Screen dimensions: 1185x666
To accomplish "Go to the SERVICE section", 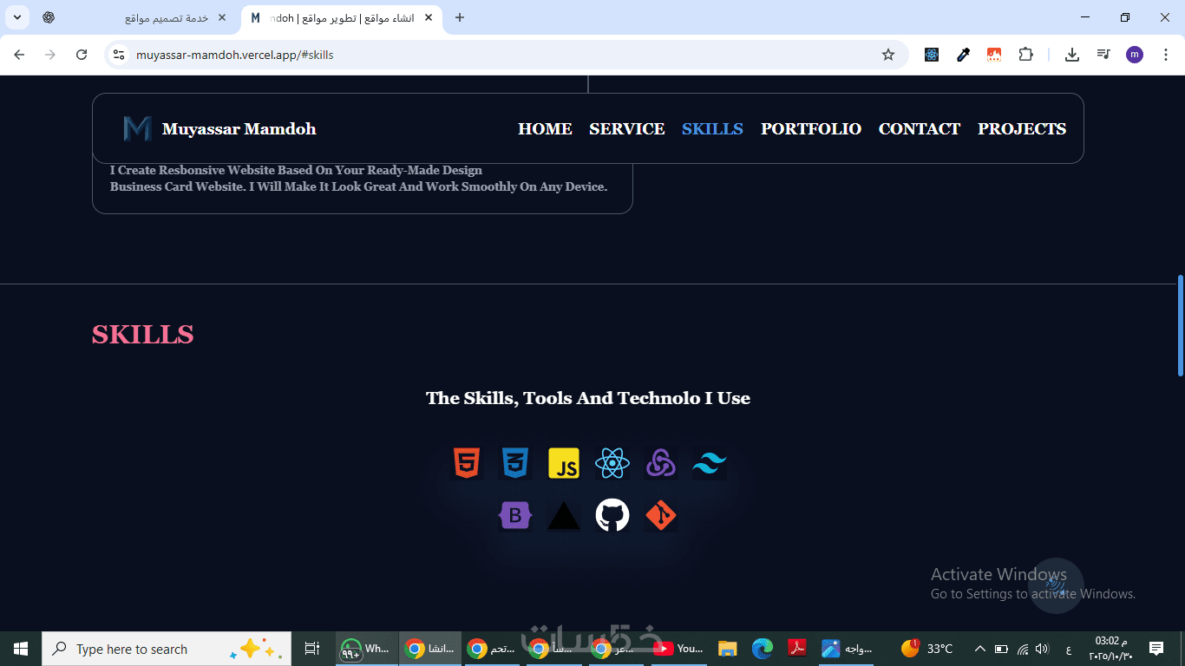I will pyautogui.click(x=627, y=128).
